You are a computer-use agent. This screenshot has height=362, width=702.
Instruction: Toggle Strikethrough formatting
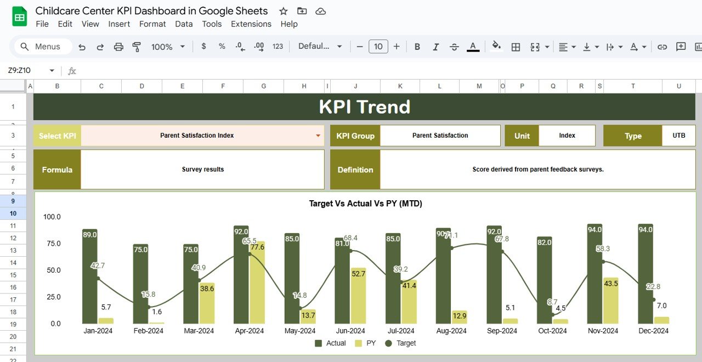pyautogui.click(x=454, y=47)
